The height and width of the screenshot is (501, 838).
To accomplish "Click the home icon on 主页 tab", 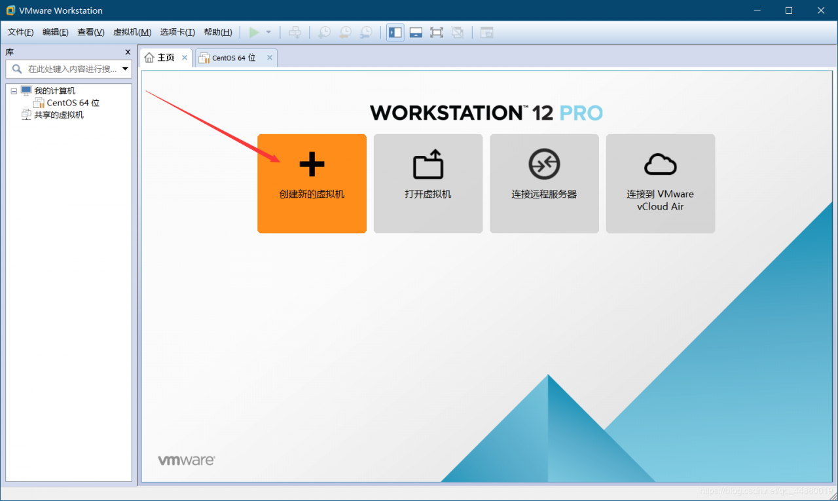I will coord(149,58).
